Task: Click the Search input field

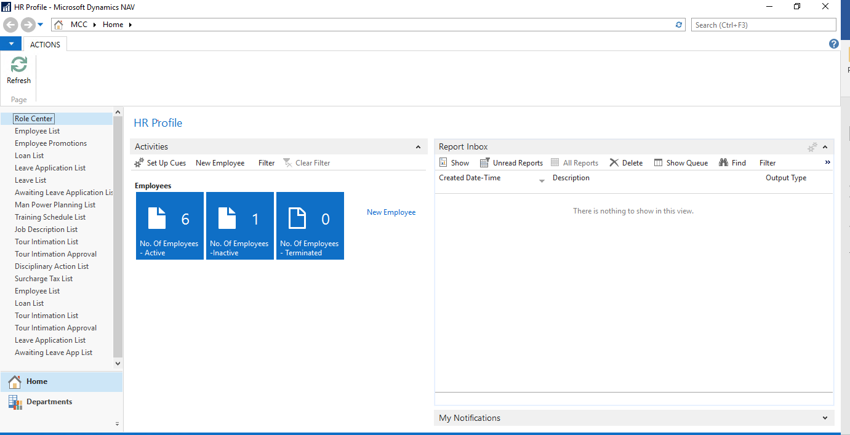Action: (763, 25)
